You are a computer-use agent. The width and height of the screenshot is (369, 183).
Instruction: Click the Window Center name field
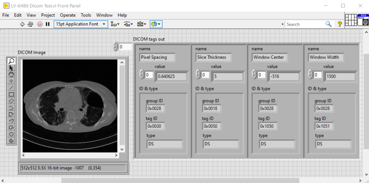(270, 57)
